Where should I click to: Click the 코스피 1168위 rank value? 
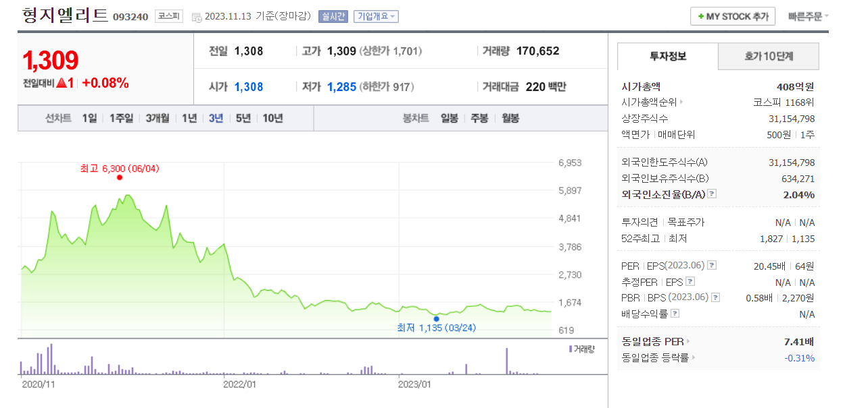783,103
